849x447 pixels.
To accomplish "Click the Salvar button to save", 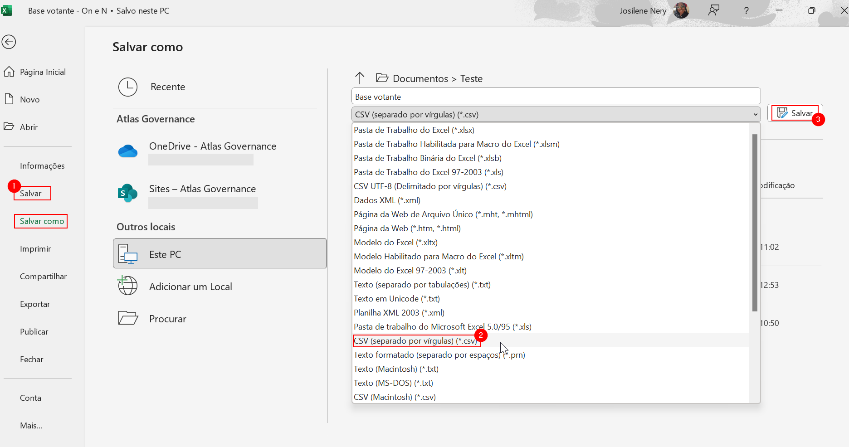I will (795, 113).
